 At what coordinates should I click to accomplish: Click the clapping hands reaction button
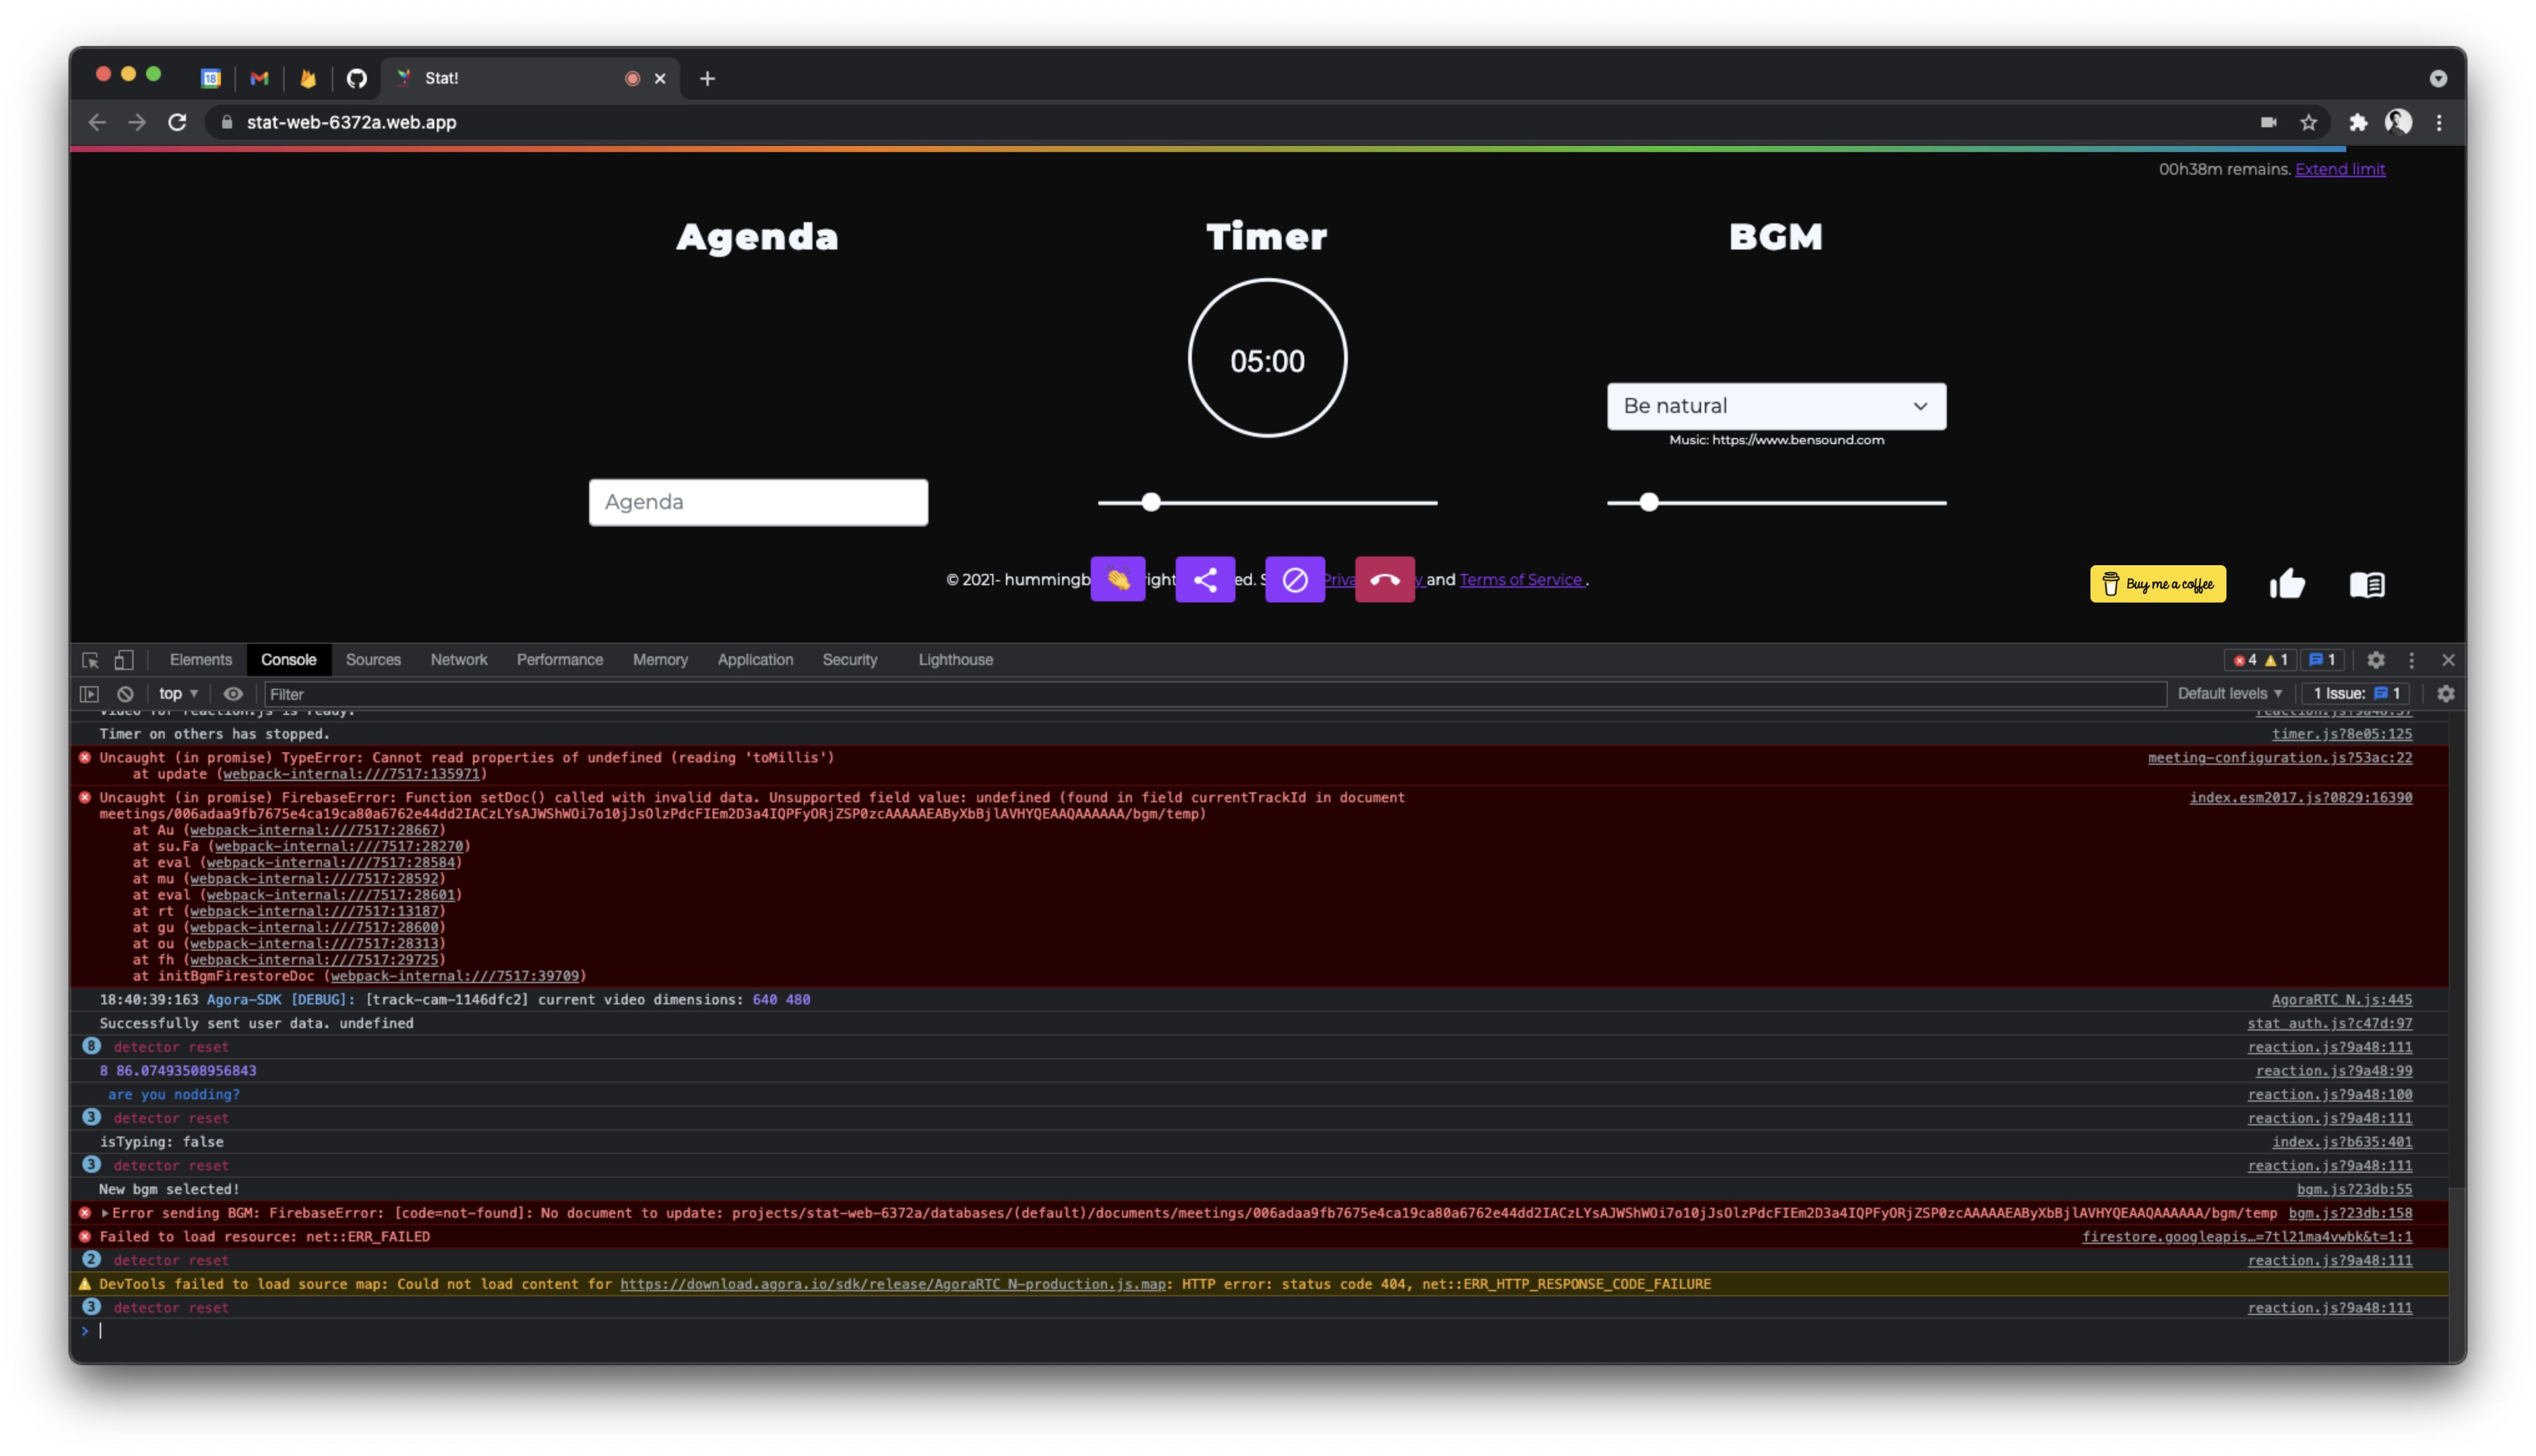pyautogui.click(x=1118, y=579)
